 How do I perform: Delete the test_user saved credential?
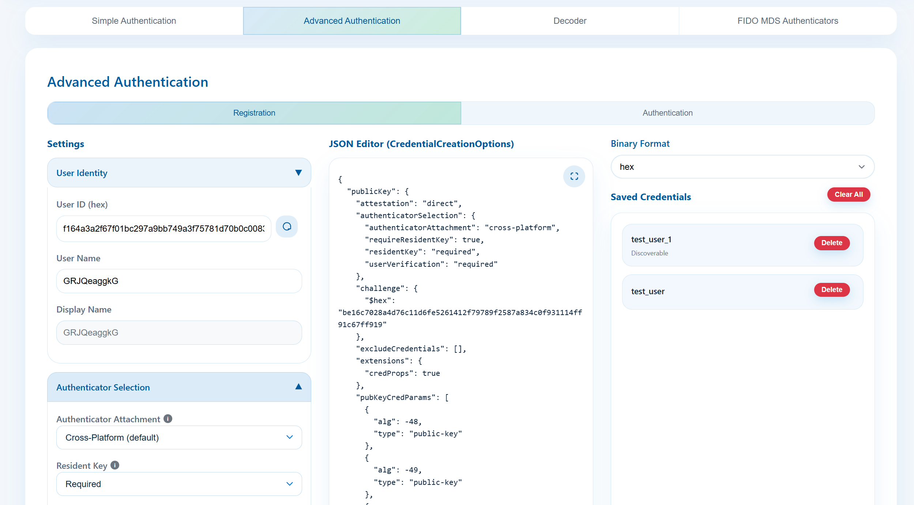(831, 290)
